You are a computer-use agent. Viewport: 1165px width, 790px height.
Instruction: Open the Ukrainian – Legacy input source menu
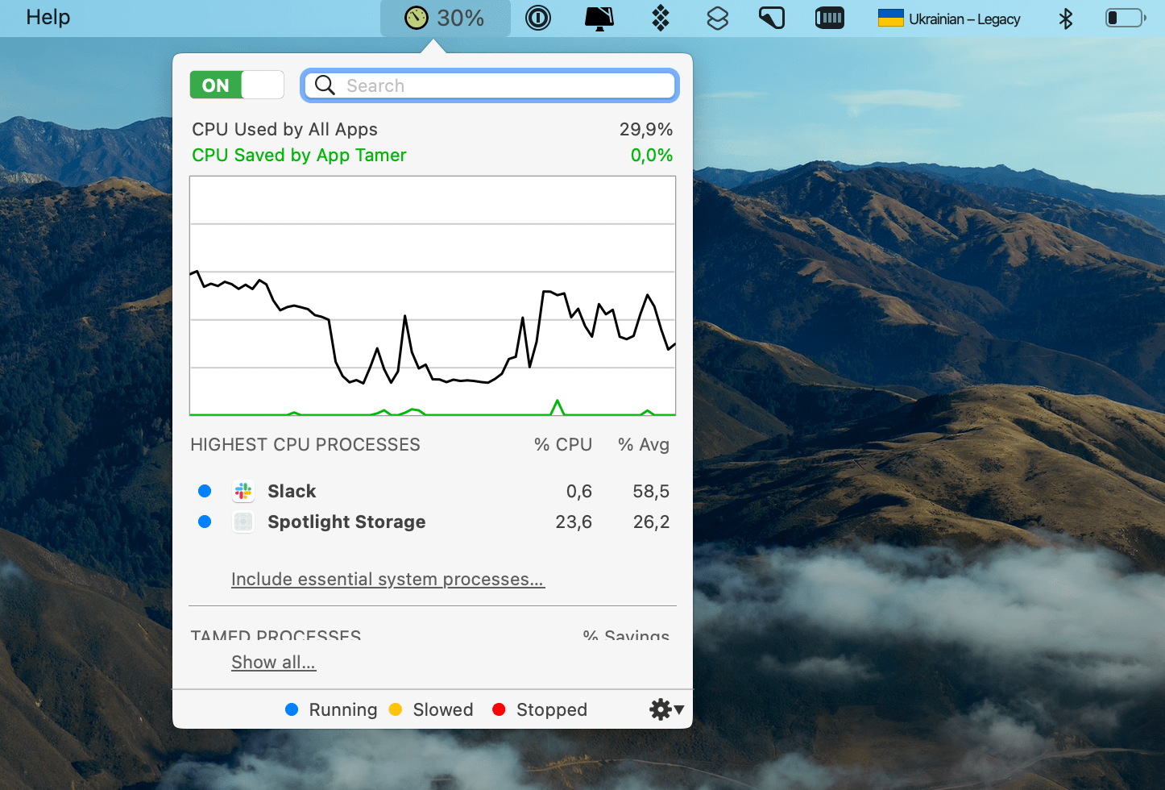click(949, 19)
